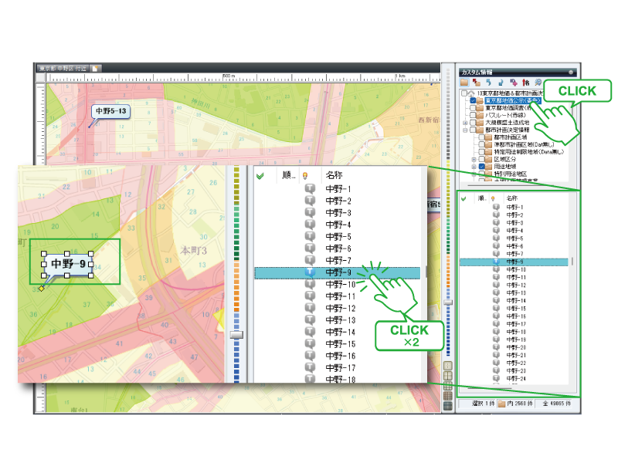This screenshot has width=618, height=463.
Task: Select 中野-10 in the small name list
Action: coord(514,269)
